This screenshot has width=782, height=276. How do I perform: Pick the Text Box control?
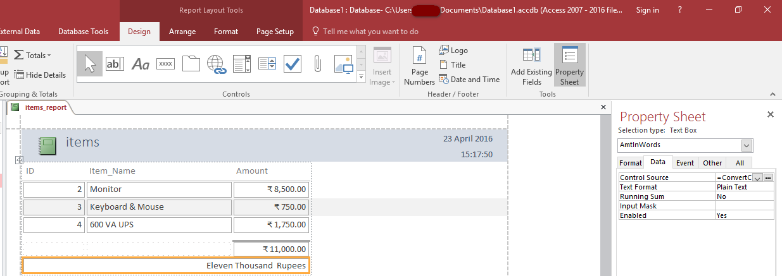pyautogui.click(x=115, y=64)
